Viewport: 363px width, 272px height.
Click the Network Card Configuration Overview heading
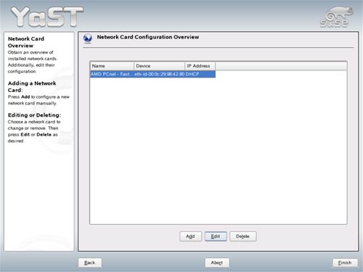pyautogui.click(x=148, y=37)
